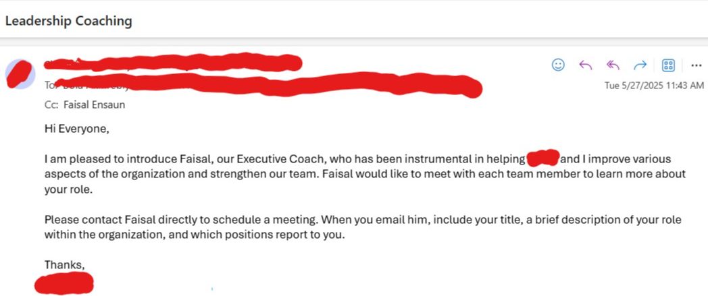Open the More actions ellipsis menu
Screen dimensions: 708x296
click(696, 65)
